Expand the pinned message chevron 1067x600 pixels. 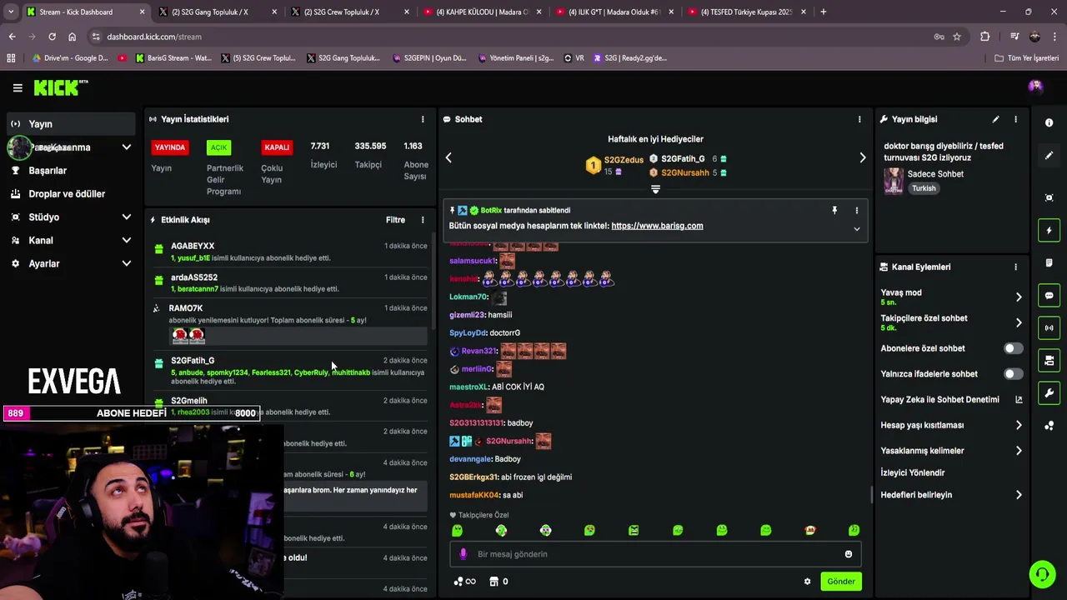[856, 229]
